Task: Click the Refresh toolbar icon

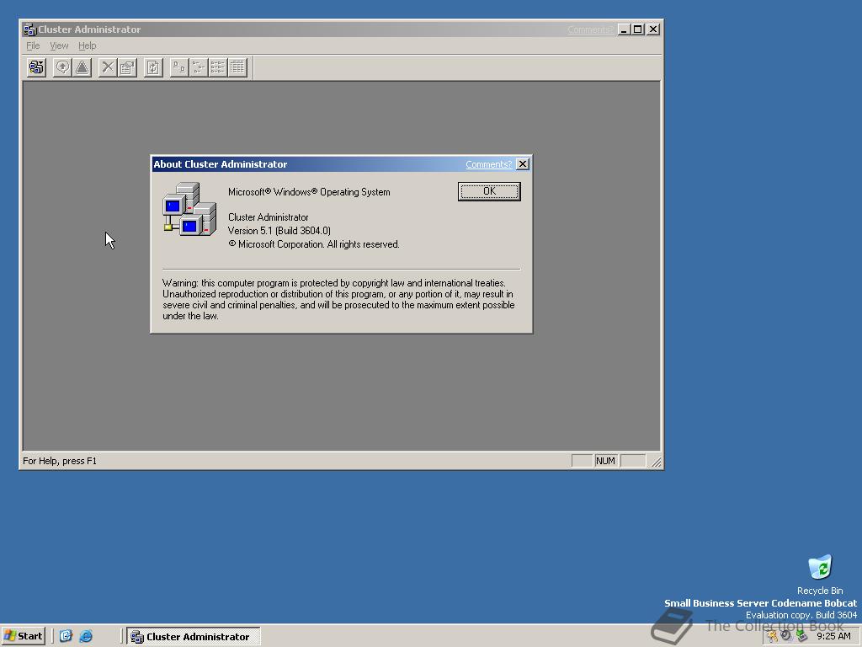Action: tap(153, 67)
